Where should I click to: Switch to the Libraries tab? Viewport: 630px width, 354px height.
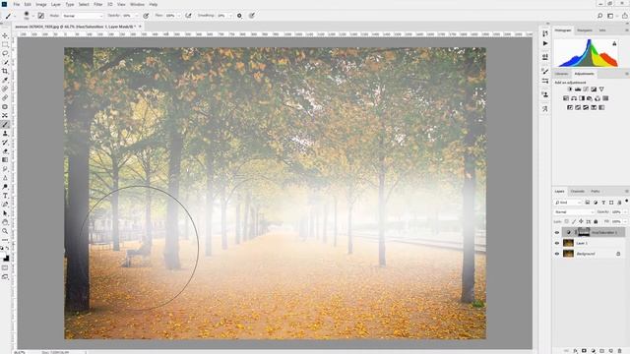coord(562,74)
